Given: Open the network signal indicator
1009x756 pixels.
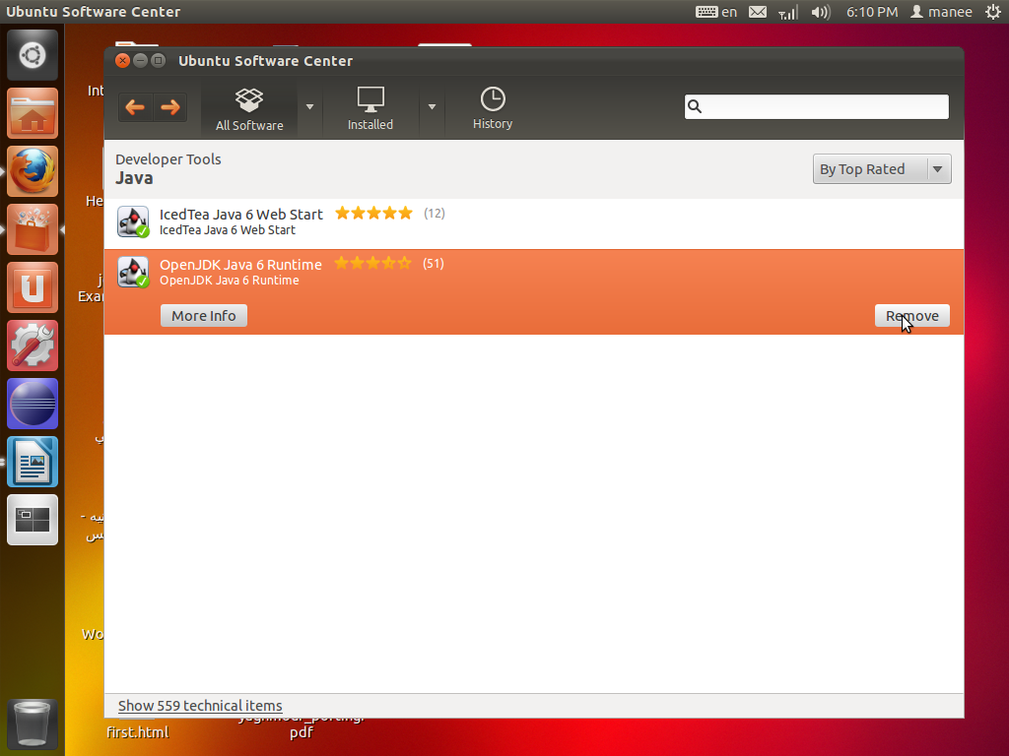Looking at the screenshot, I should pos(787,12).
